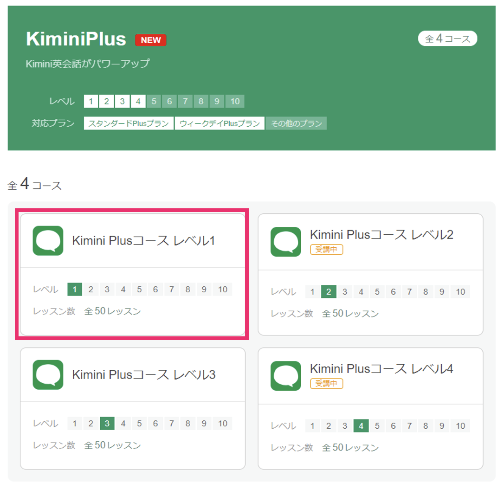This screenshot has width=504, height=489.
Task: Click highlighted level 2 box in レベル2 card
Action: click(x=329, y=292)
